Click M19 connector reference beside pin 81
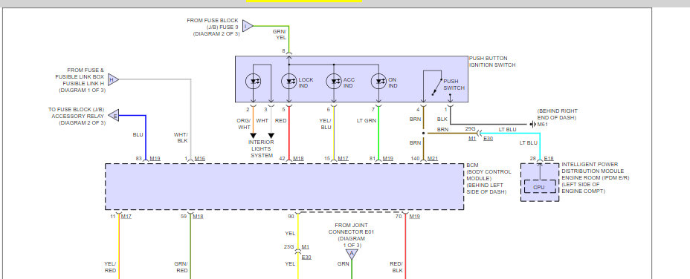The height and width of the screenshot is (279, 690). 387,158
